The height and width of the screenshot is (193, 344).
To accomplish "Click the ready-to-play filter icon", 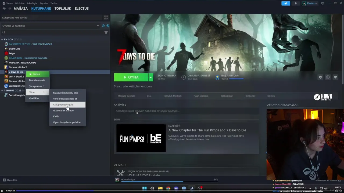I will (108, 26).
